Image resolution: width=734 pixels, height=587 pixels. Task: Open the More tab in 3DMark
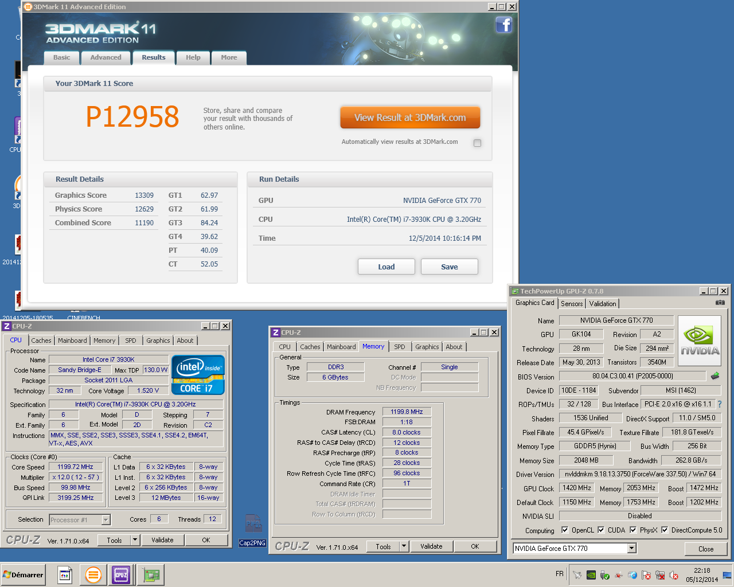229,57
